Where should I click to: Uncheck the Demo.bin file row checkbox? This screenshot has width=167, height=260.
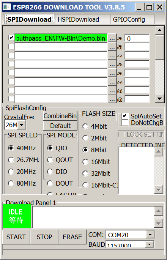[x=11, y=38]
